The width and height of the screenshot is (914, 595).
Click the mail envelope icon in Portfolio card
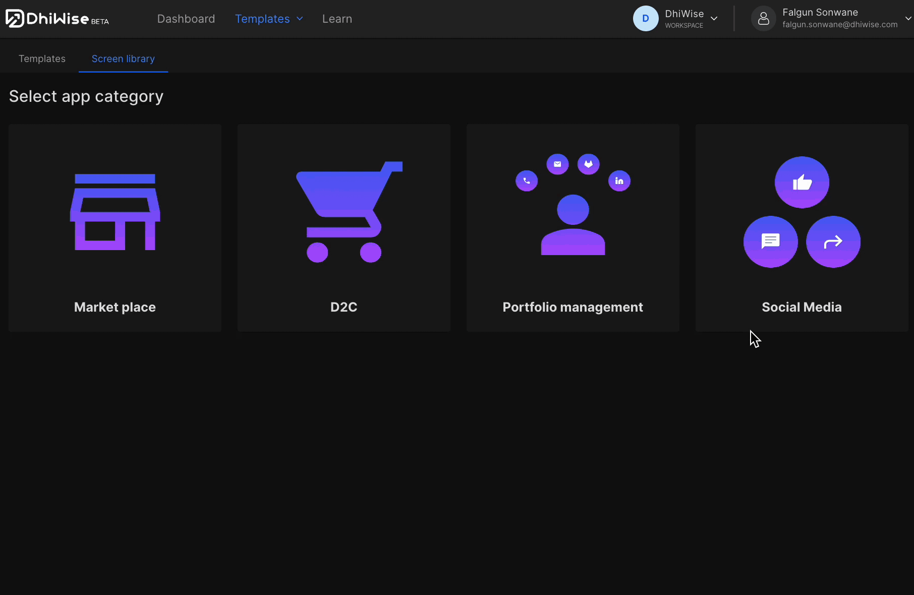click(x=557, y=164)
